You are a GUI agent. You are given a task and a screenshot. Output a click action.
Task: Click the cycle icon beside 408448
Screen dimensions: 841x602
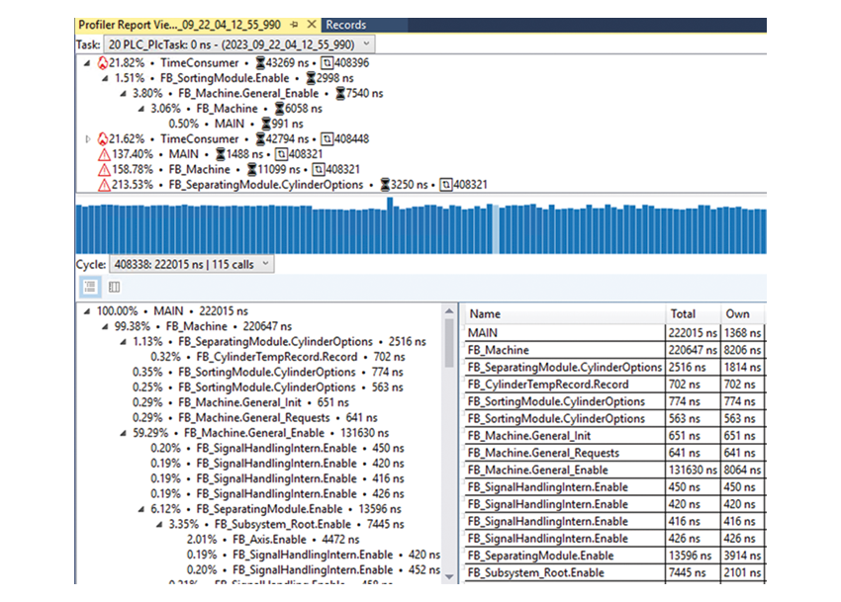coord(327,139)
